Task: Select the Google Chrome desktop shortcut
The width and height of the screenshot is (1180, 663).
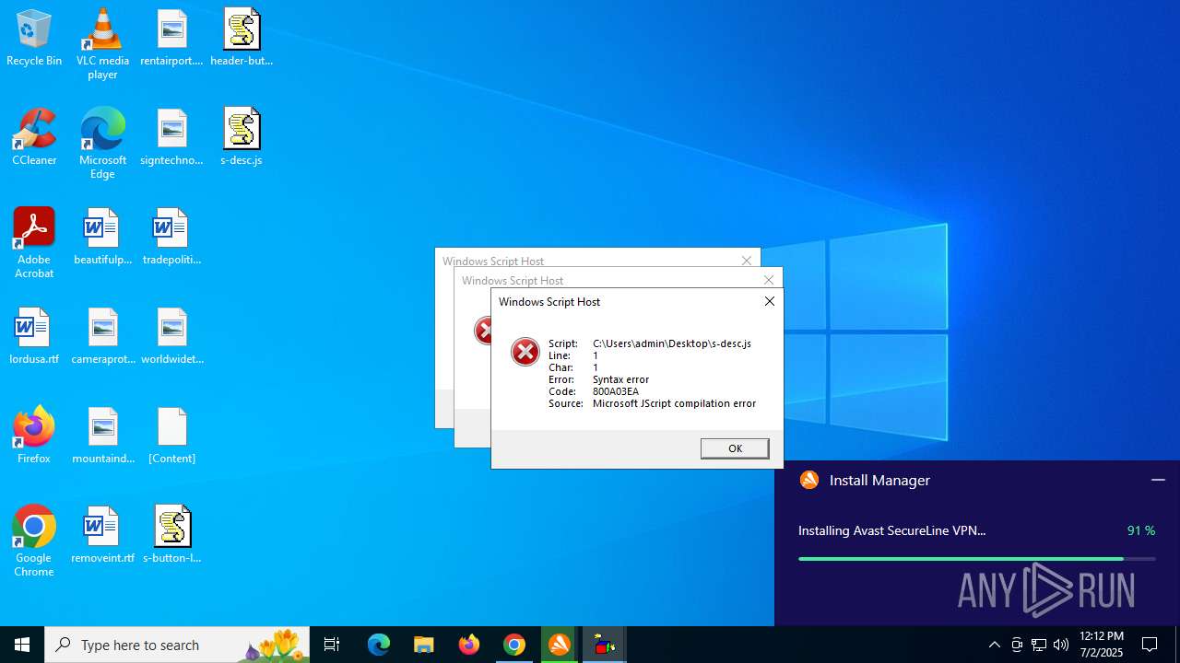Action: pyautogui.click(x=34, y=541)
